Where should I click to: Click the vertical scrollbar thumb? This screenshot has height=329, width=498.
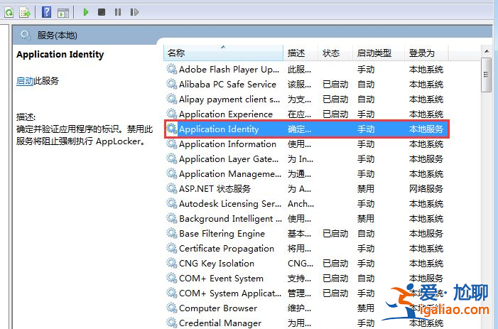(486, 75)
